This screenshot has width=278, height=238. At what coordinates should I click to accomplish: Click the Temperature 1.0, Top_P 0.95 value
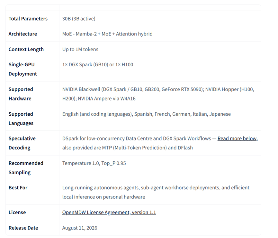coord(94,163)
